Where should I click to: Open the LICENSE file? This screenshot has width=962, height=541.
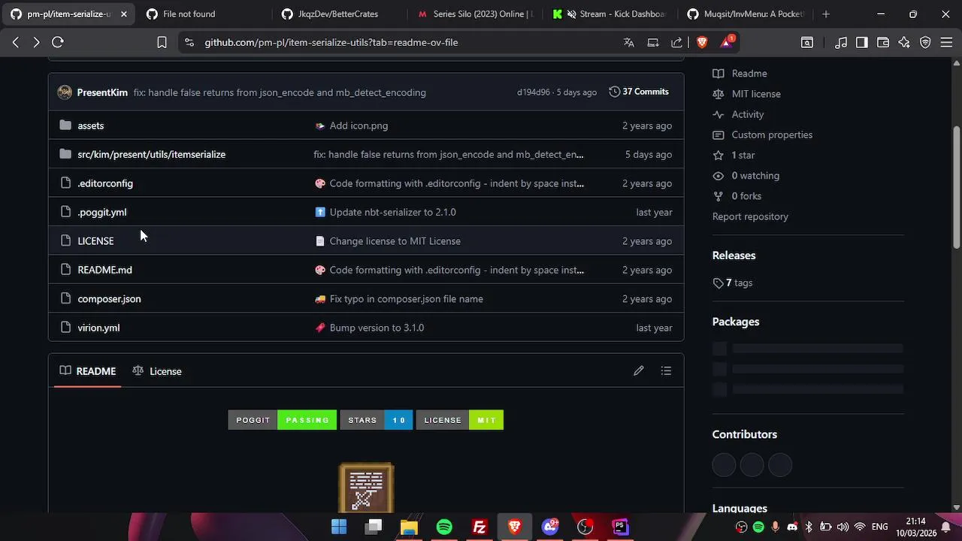tap(95, 241)
